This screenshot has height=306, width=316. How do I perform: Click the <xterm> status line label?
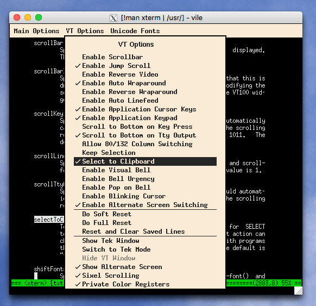(35, 283)
